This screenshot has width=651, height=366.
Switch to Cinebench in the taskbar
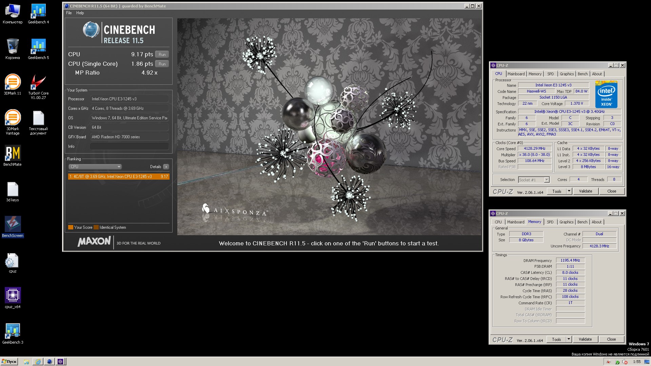tap(50, 362)
